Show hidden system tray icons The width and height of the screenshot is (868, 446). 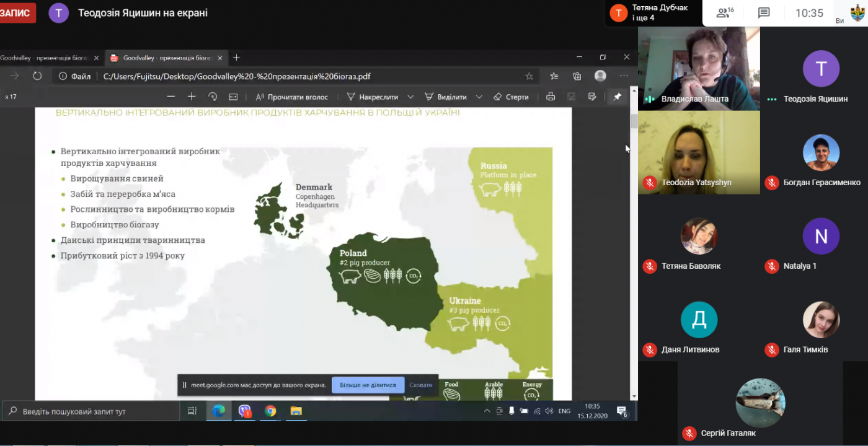[x=487, y=411]
